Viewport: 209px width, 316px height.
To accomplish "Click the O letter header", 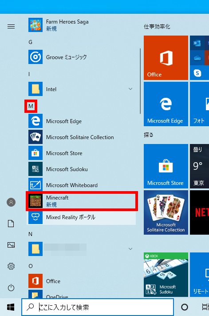I will click(31, 266).
